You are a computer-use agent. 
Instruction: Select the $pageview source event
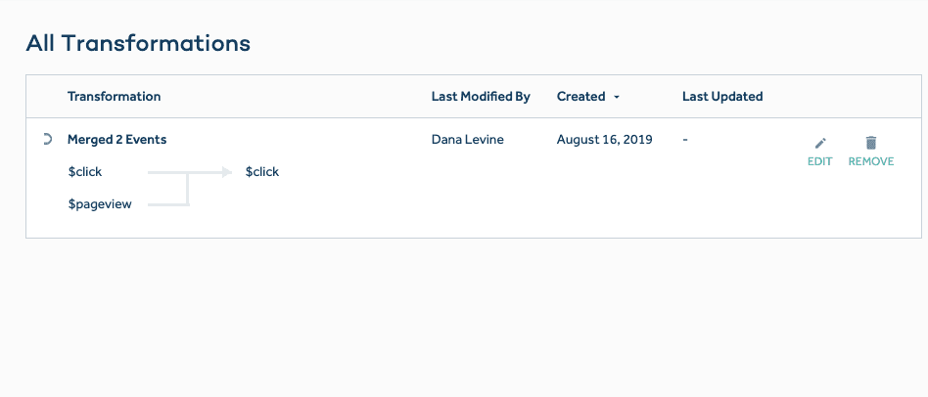(99, 204)
